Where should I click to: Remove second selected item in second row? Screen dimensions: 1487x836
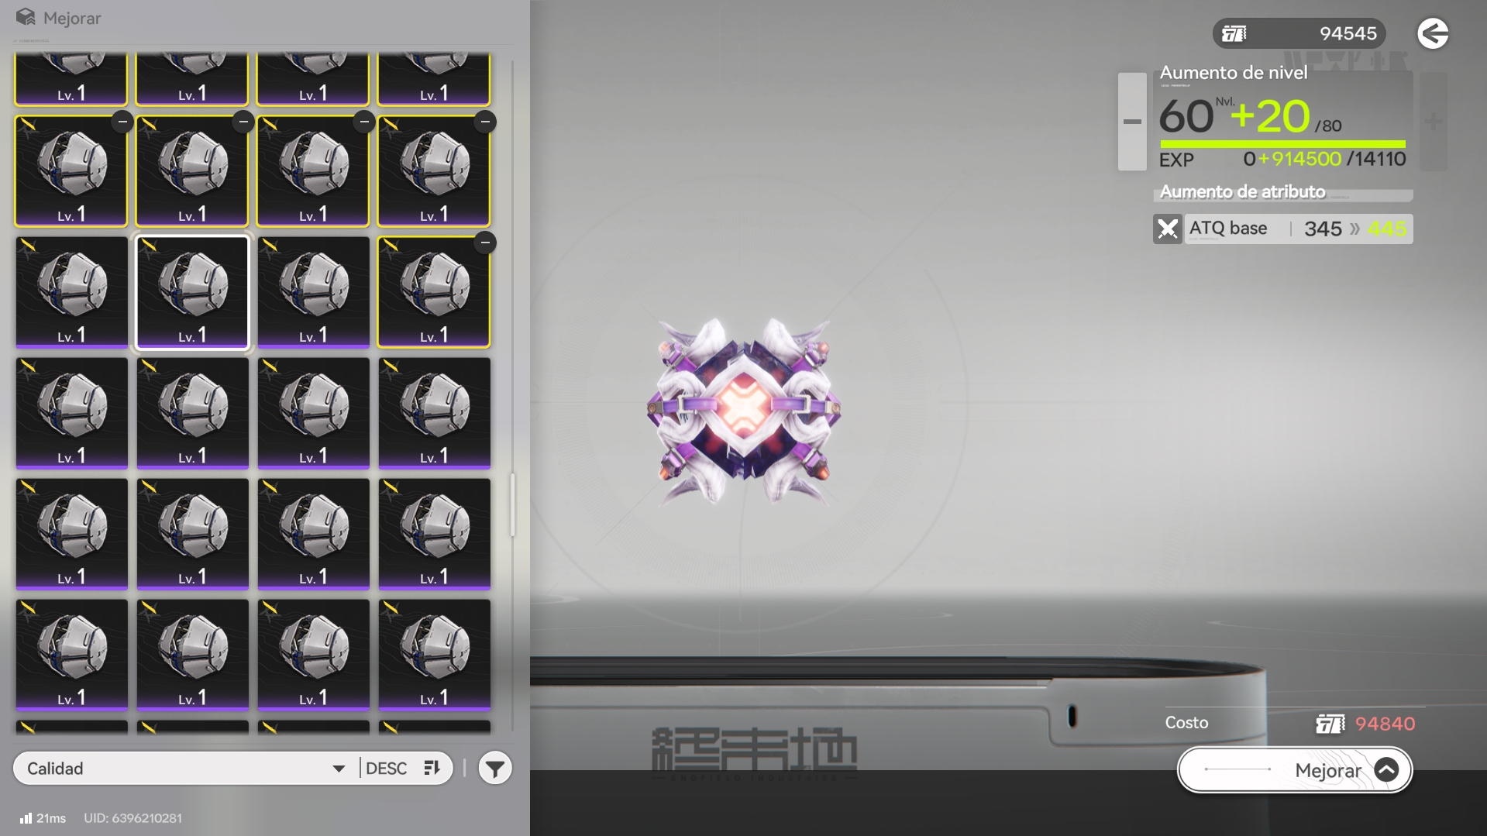[x=243, y=122]
